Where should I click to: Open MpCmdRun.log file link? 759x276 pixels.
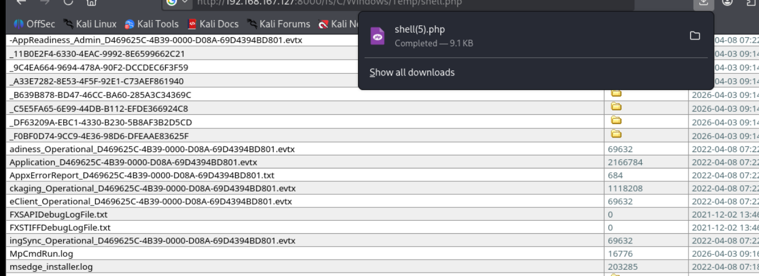[41, 254]
